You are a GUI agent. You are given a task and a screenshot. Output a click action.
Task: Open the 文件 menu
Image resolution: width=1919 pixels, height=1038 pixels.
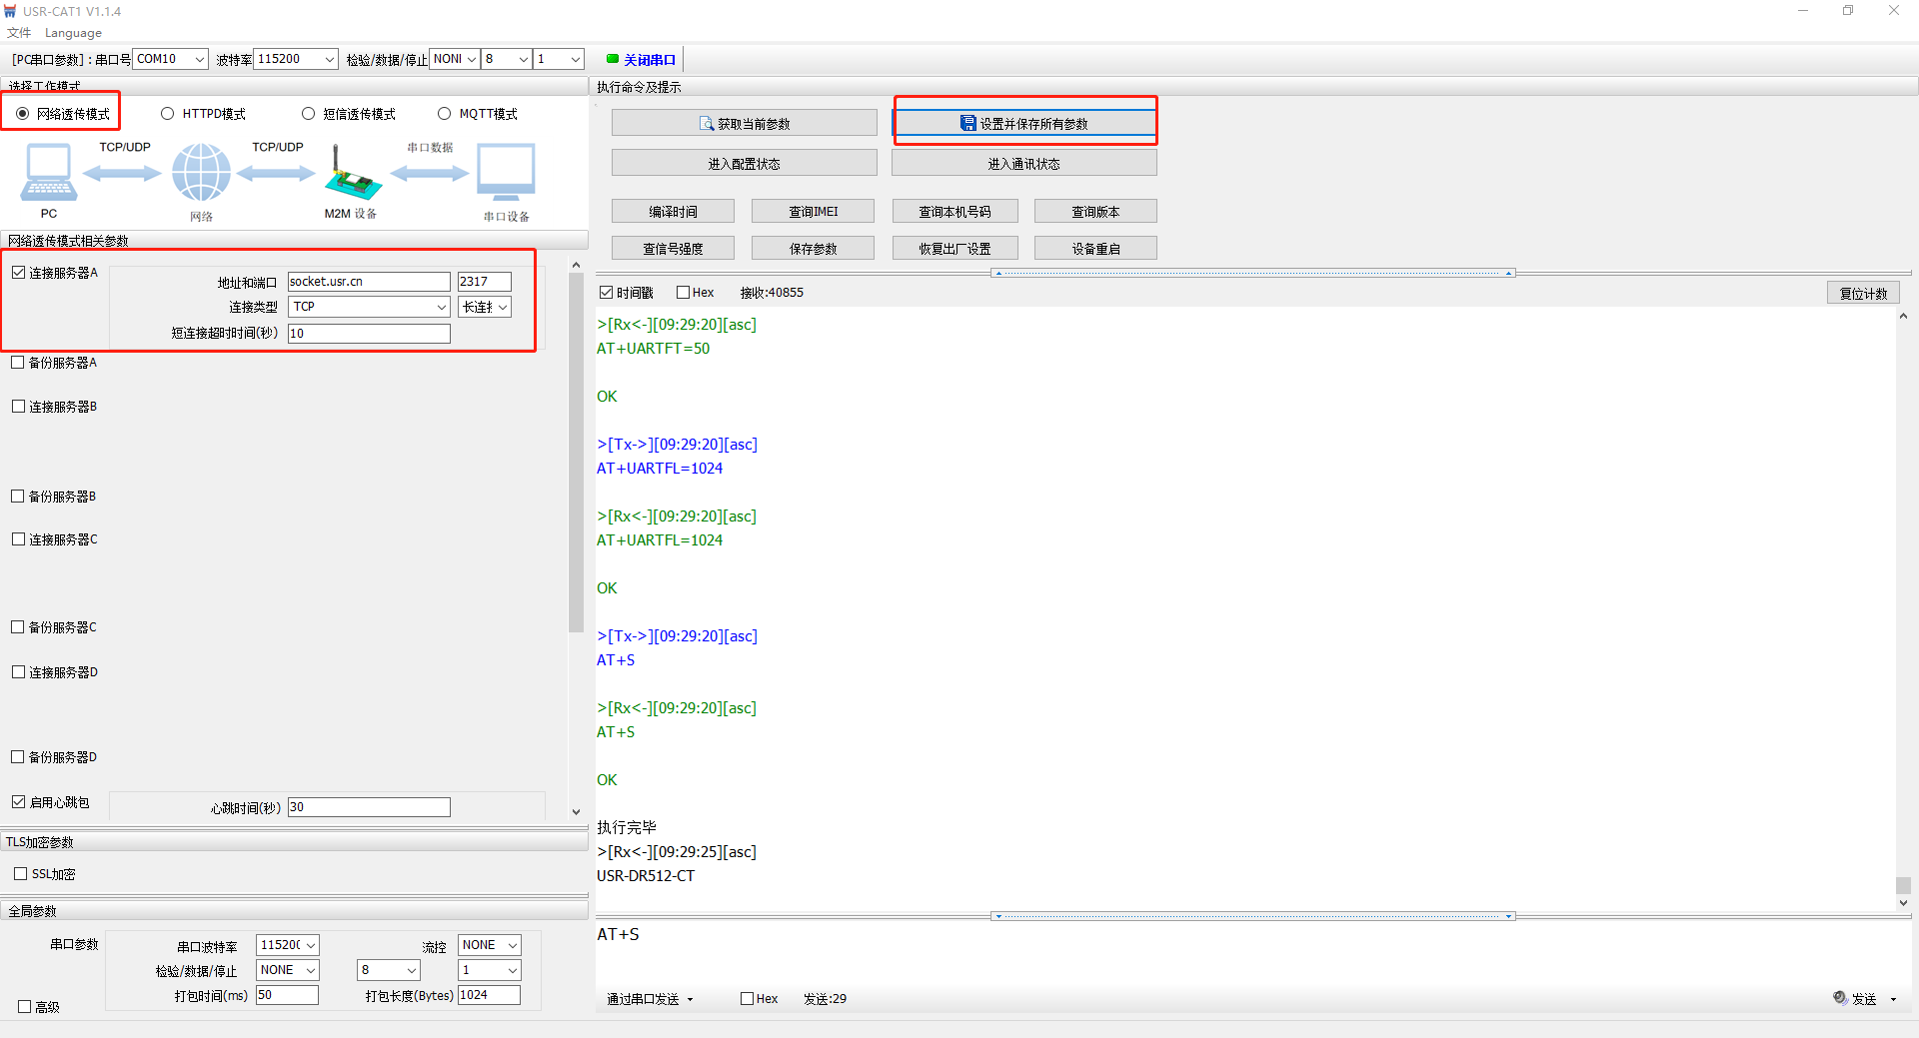(19, 33)
